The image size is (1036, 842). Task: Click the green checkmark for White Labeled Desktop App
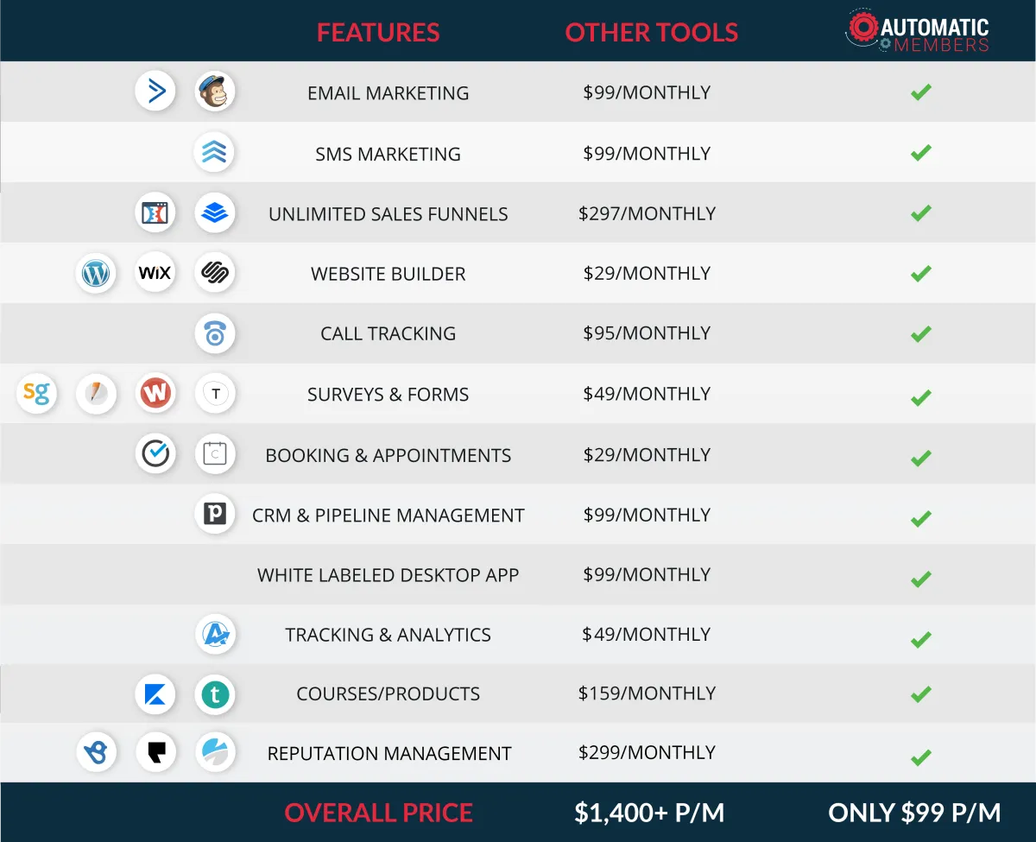pyautogui.click(x=921, y=579)
